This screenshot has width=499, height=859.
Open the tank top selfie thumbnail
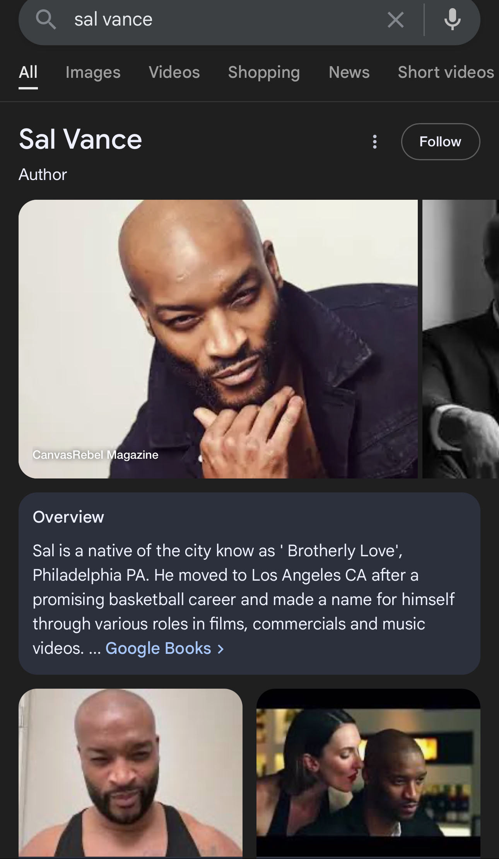(x=131, y=773)
